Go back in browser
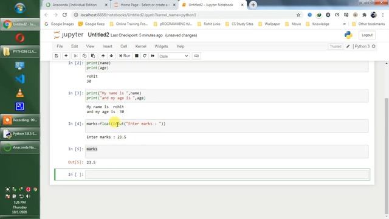Screen dimensions: 389x219 [46, 15]
